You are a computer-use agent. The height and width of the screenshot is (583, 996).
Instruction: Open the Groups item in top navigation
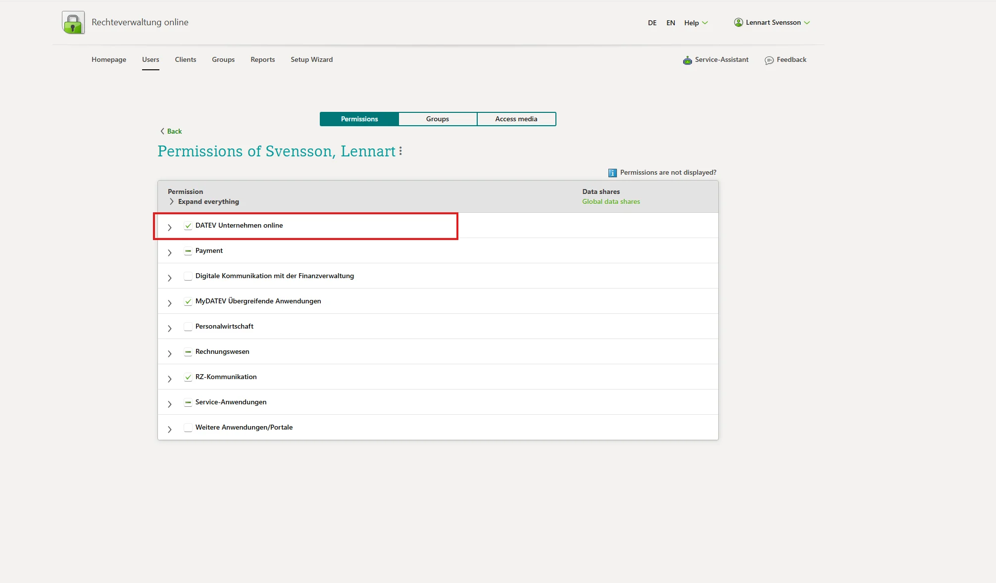(223, 59)
